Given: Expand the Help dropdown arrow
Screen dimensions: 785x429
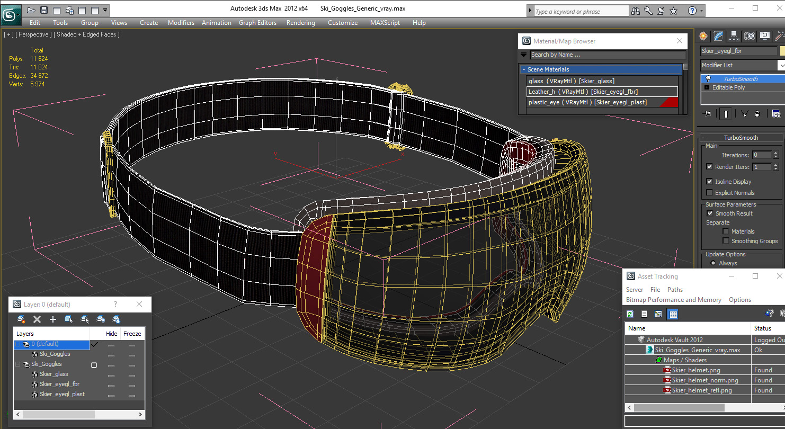Looking at the screenshot, I should coord(702,11).
